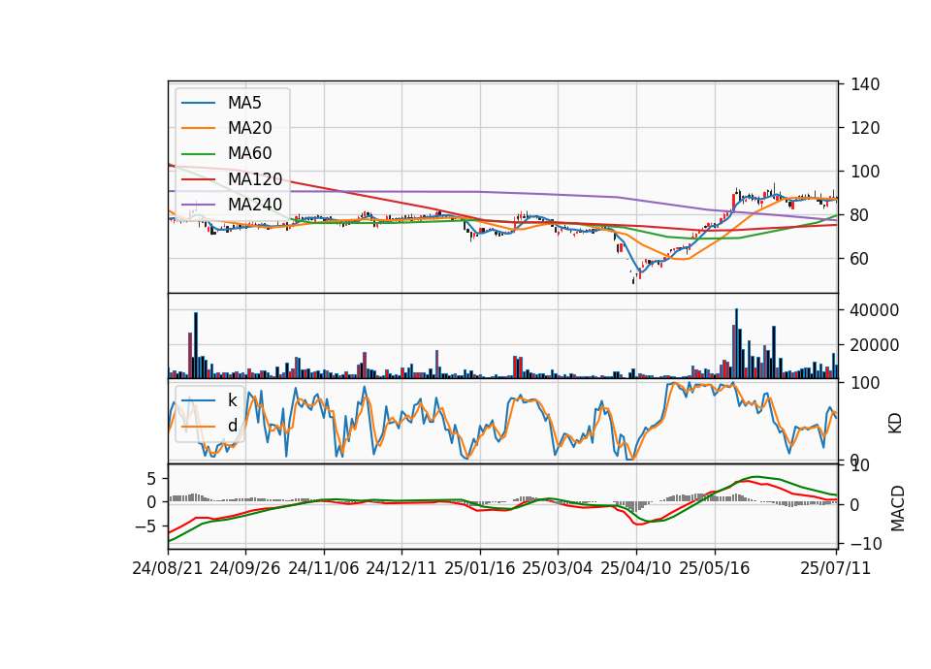Click the MA20 legend label

pyautogui.click(x=249, y=128)
